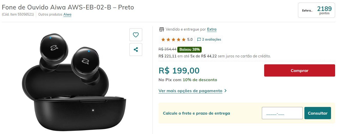Click the Aiwa earbuds product image
Image resolution: width=340 pixels, height=134 pixels.
tap(75, 82)
